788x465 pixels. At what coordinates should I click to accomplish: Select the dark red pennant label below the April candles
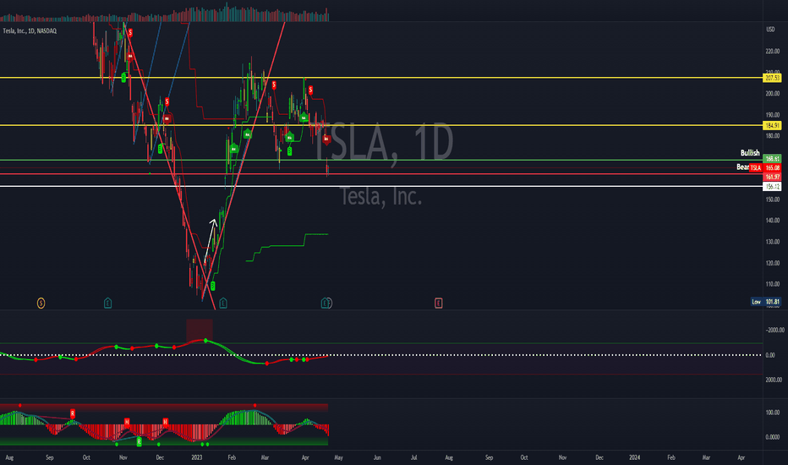pos(326,139)
